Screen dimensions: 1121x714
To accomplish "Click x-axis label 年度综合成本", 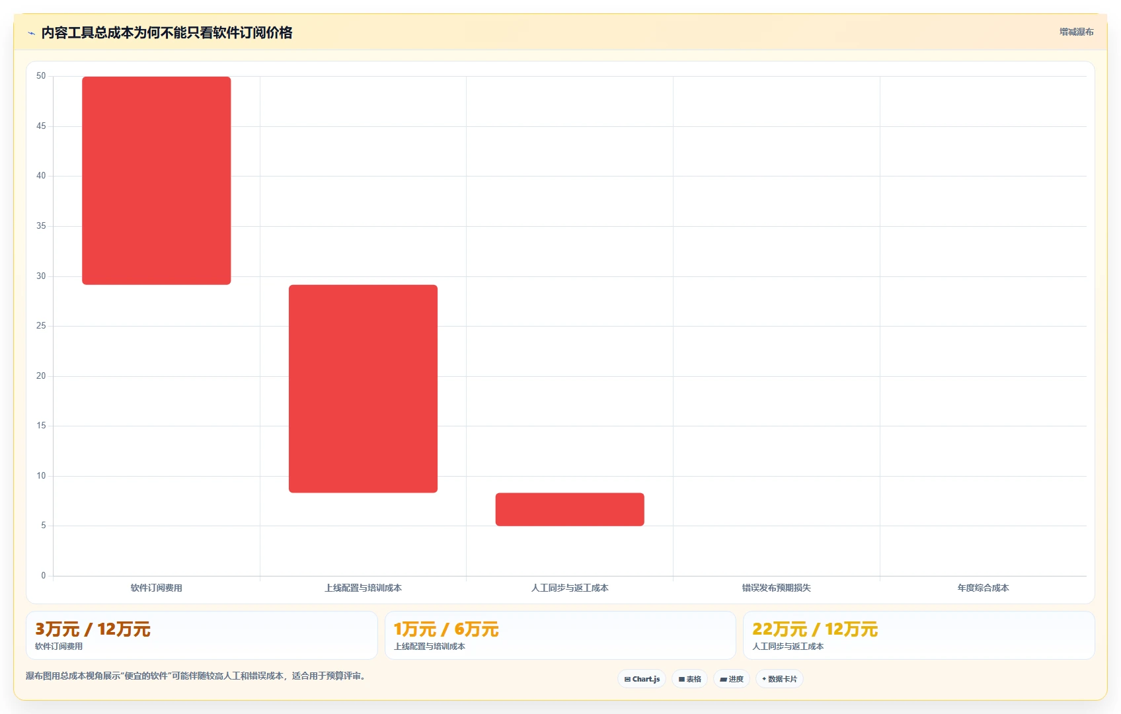I will coord(983,588).
